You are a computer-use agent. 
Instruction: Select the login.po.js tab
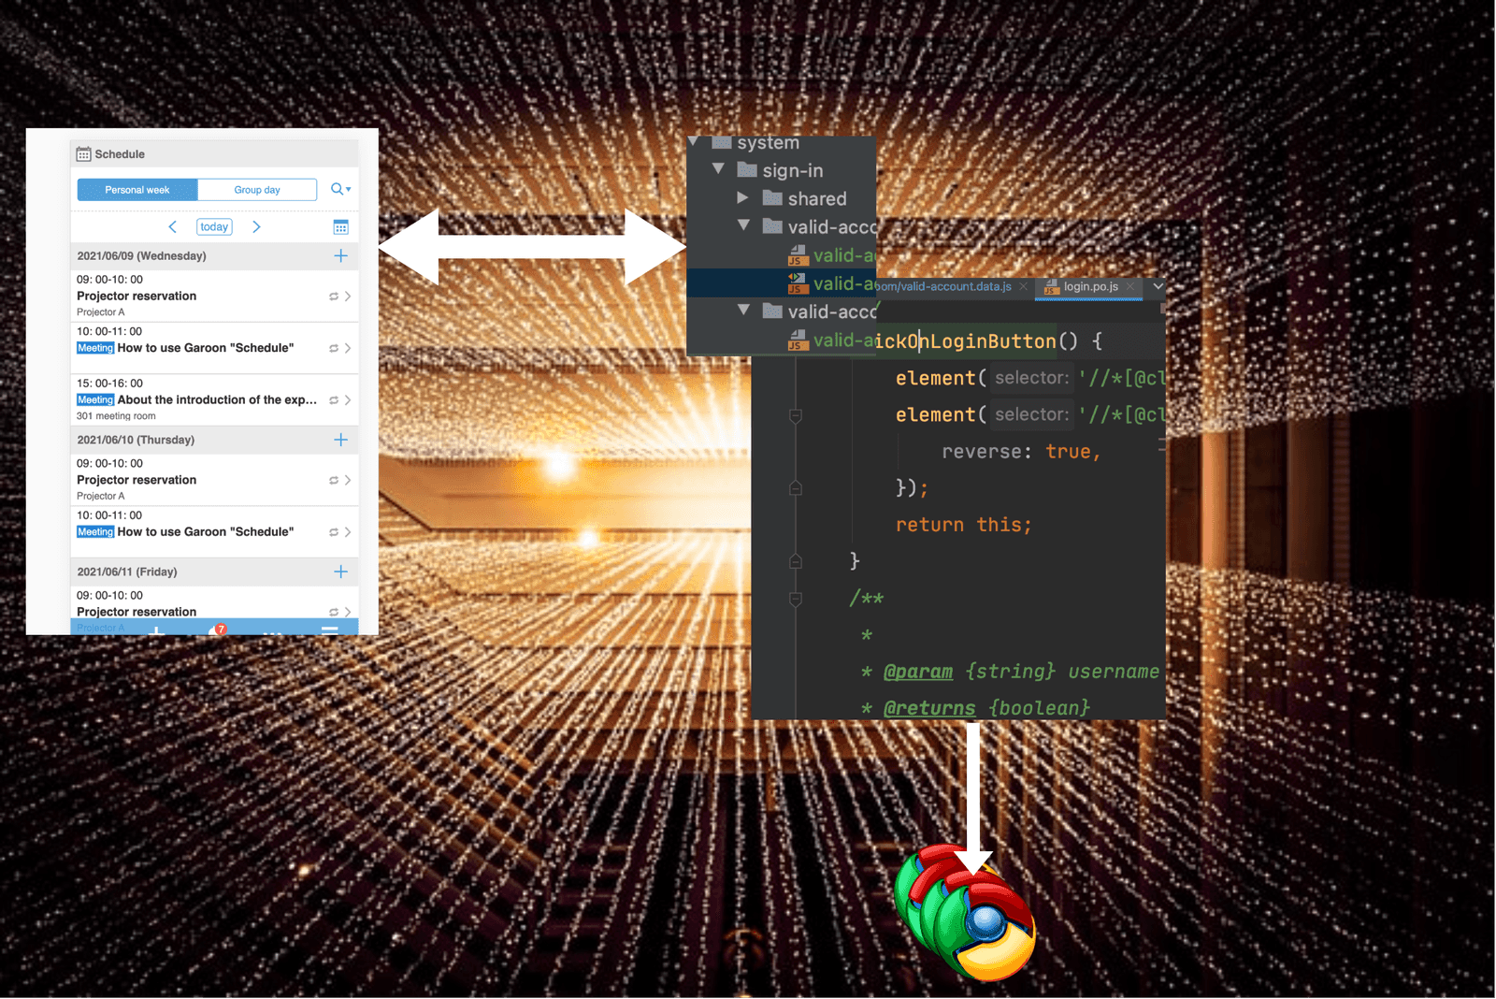pos(1092,286)
